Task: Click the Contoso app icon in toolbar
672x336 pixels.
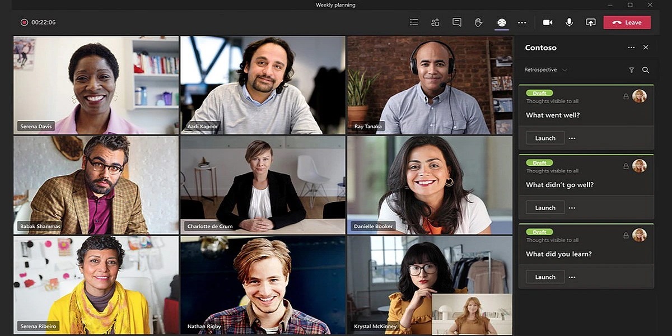Action: 502,22
